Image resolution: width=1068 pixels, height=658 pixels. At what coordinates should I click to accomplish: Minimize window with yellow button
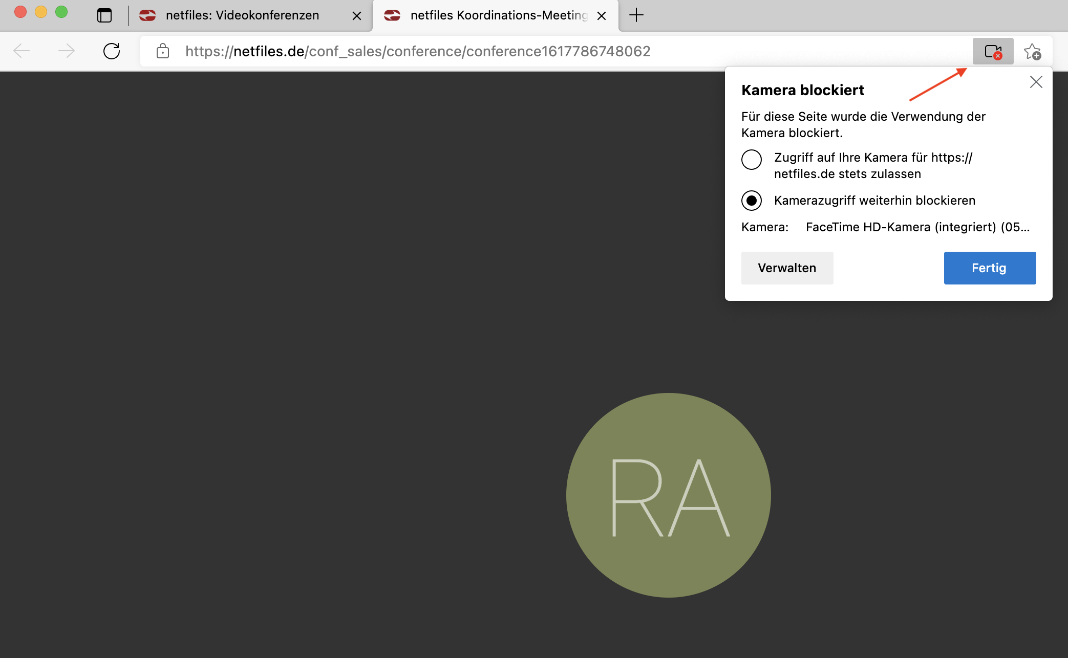[41, 12]
